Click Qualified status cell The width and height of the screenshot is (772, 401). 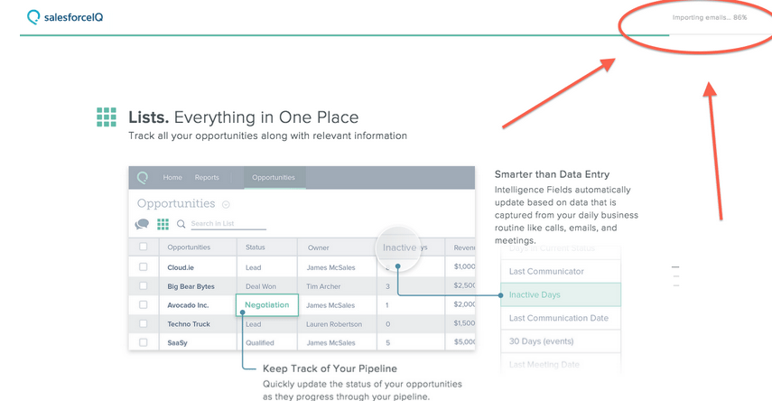259,343
